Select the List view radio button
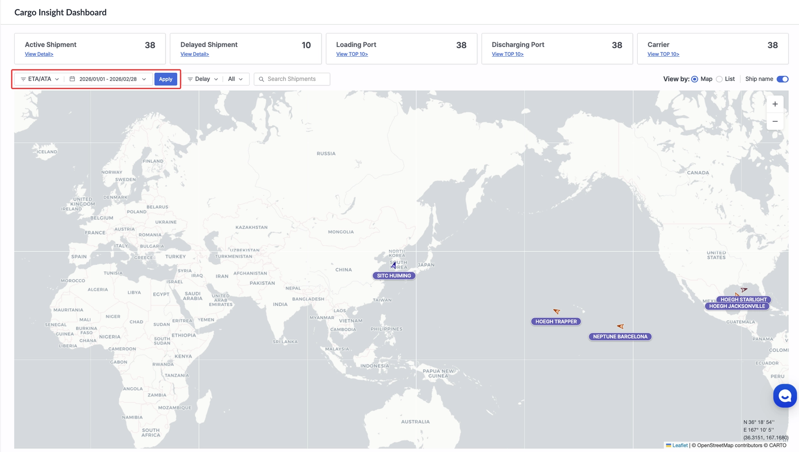Screen dimensions: 799x452 tap(719, 79)
